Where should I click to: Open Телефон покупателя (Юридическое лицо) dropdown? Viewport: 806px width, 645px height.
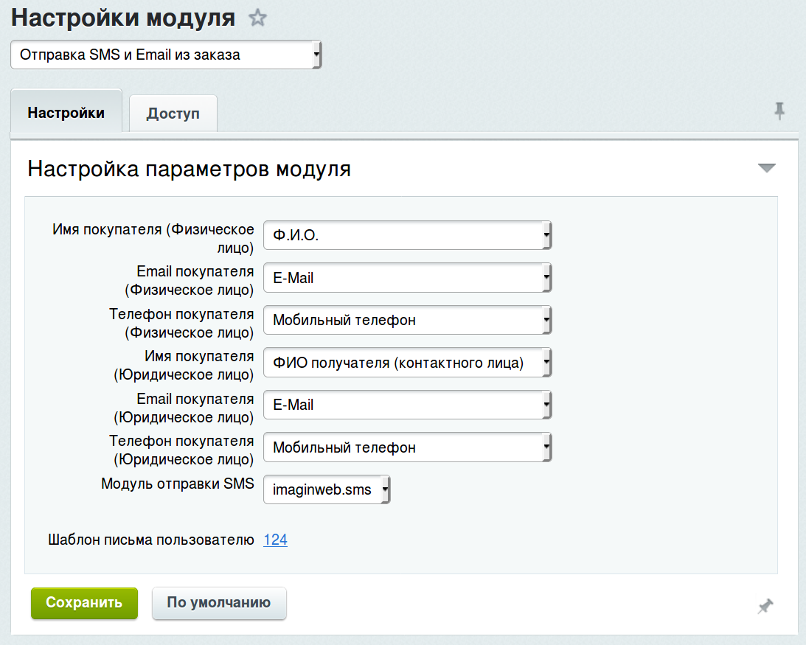click(x=408, y=447)
